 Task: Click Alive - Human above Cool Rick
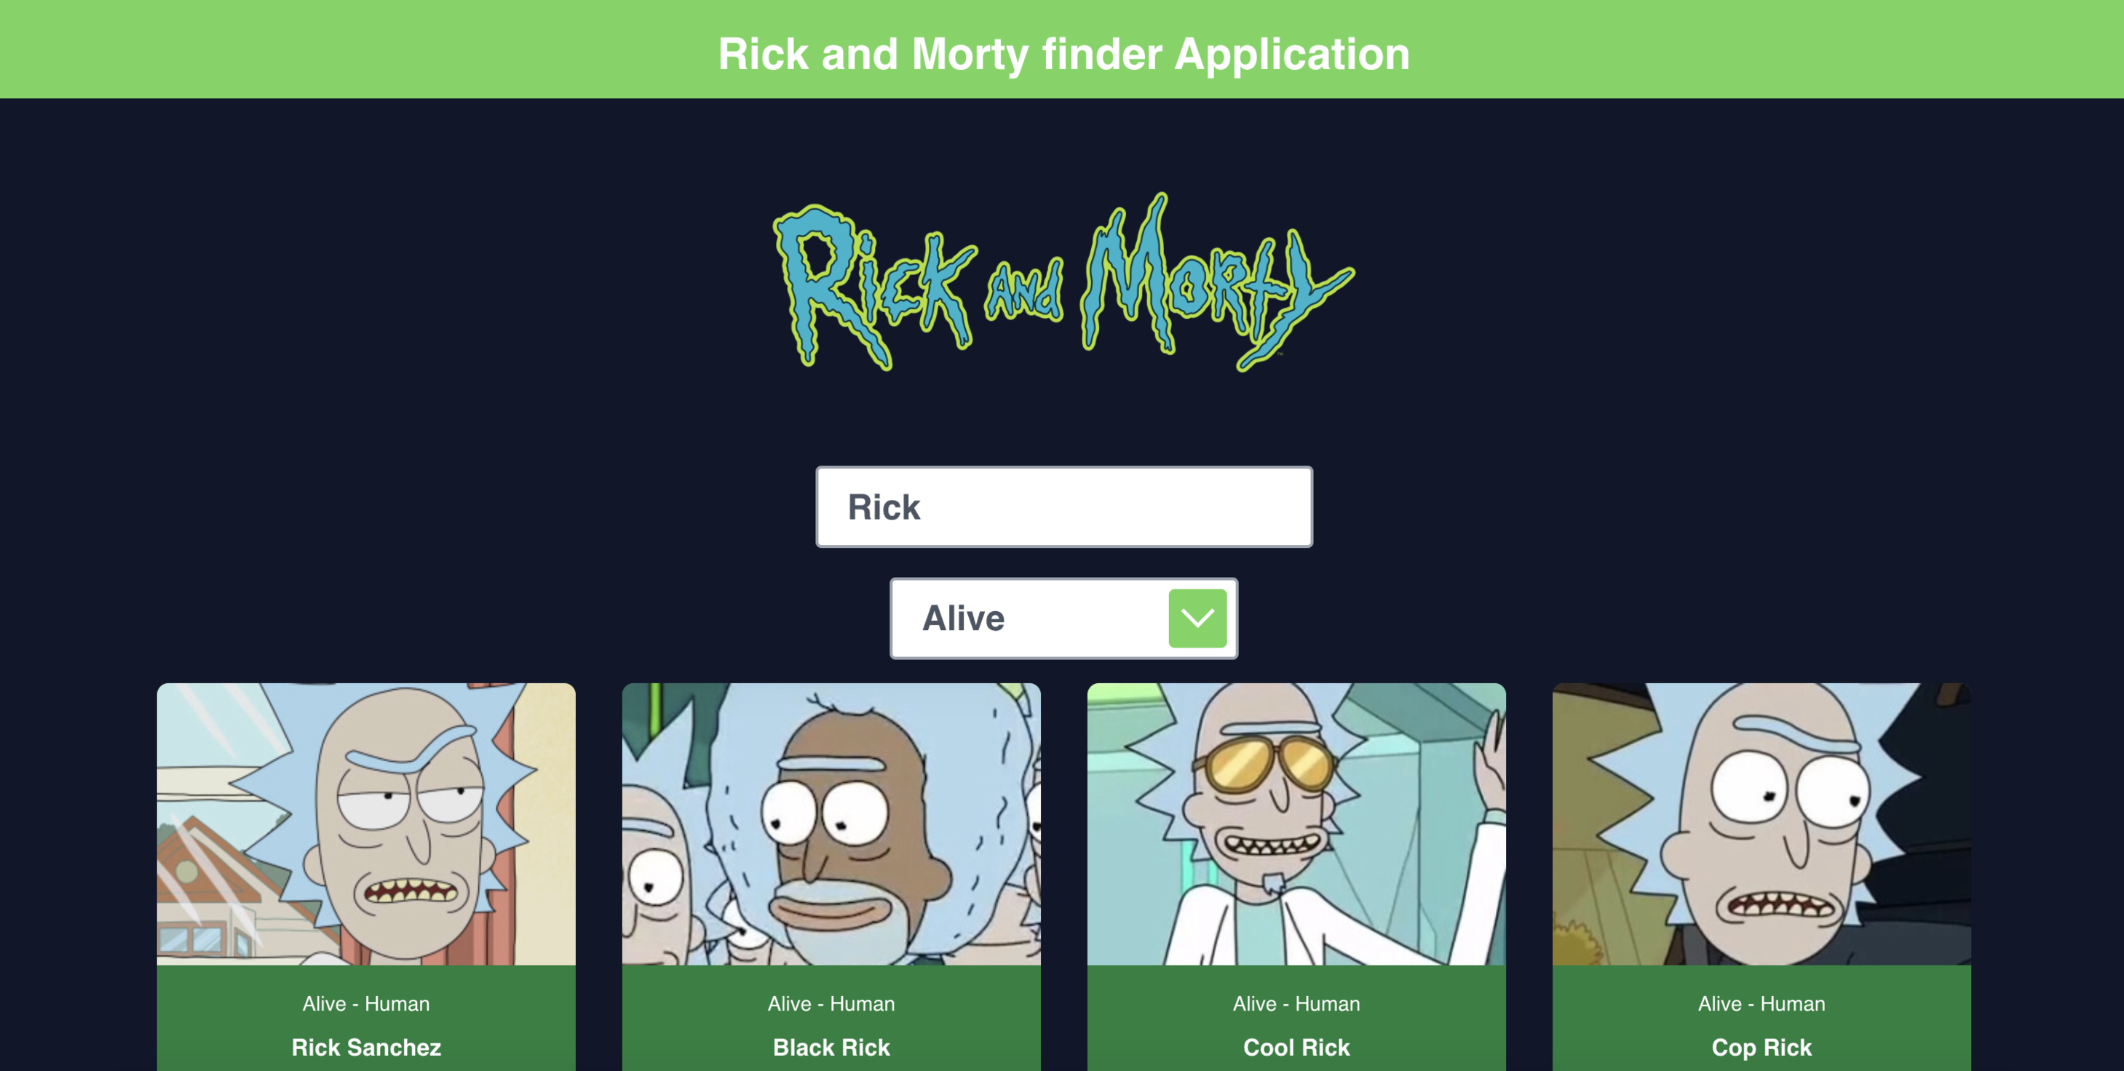pos(1296,1003)
